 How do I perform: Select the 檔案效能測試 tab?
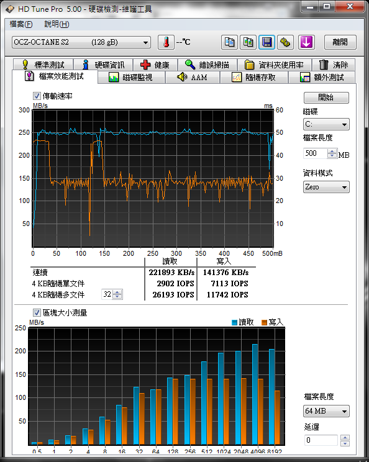pos(55,76)
